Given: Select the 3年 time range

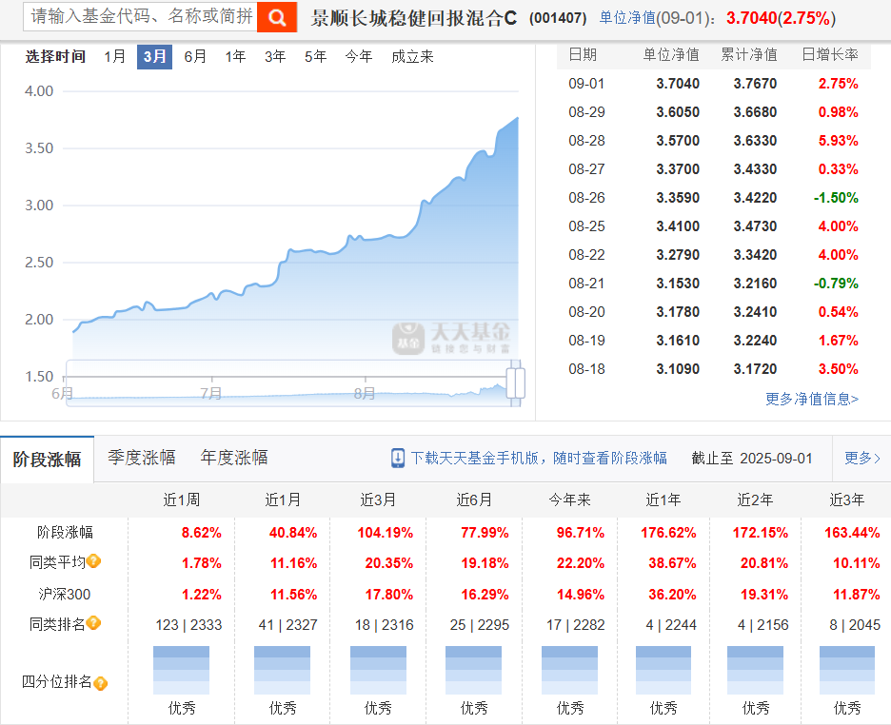Looking at the screenshot, I should tap(275, 57).
